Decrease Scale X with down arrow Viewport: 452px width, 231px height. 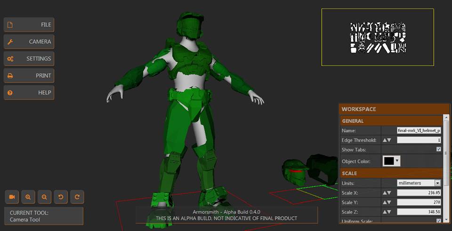tap(389, 193)
